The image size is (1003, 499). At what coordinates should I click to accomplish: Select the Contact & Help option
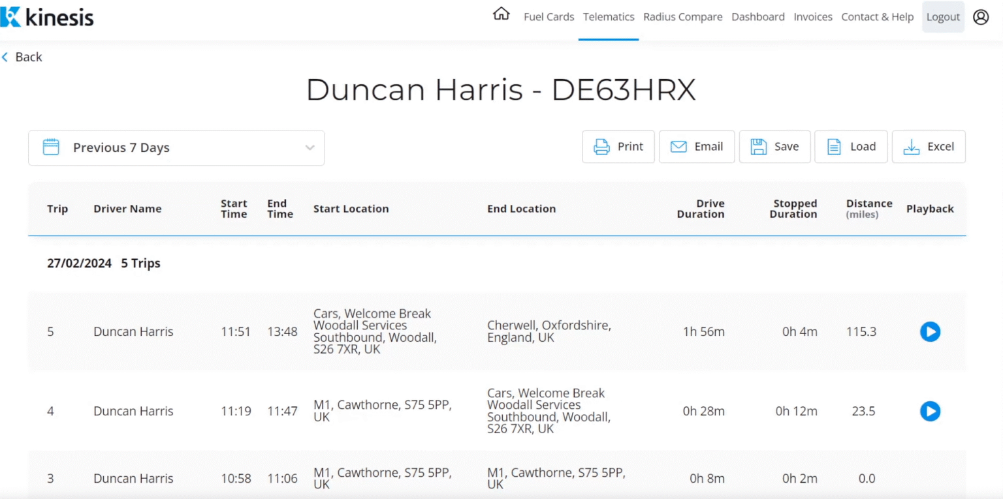pyautogui.click(x=877, y=16)
